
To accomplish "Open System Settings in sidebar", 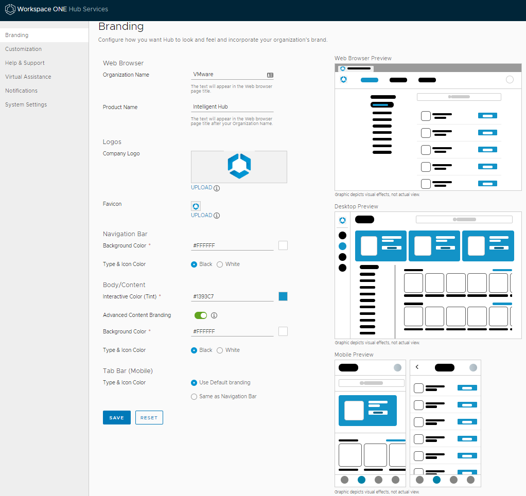I will 26,104.
